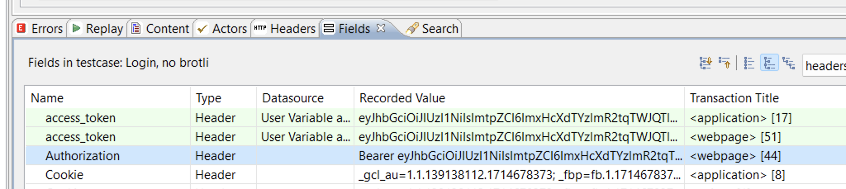Sort by the Datasource column header
Viewport: 846px width, 189px height.
305,98
